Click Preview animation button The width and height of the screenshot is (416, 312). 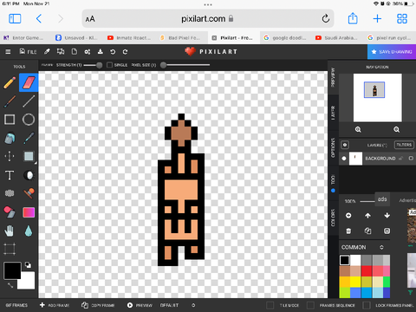pos(140,305)
